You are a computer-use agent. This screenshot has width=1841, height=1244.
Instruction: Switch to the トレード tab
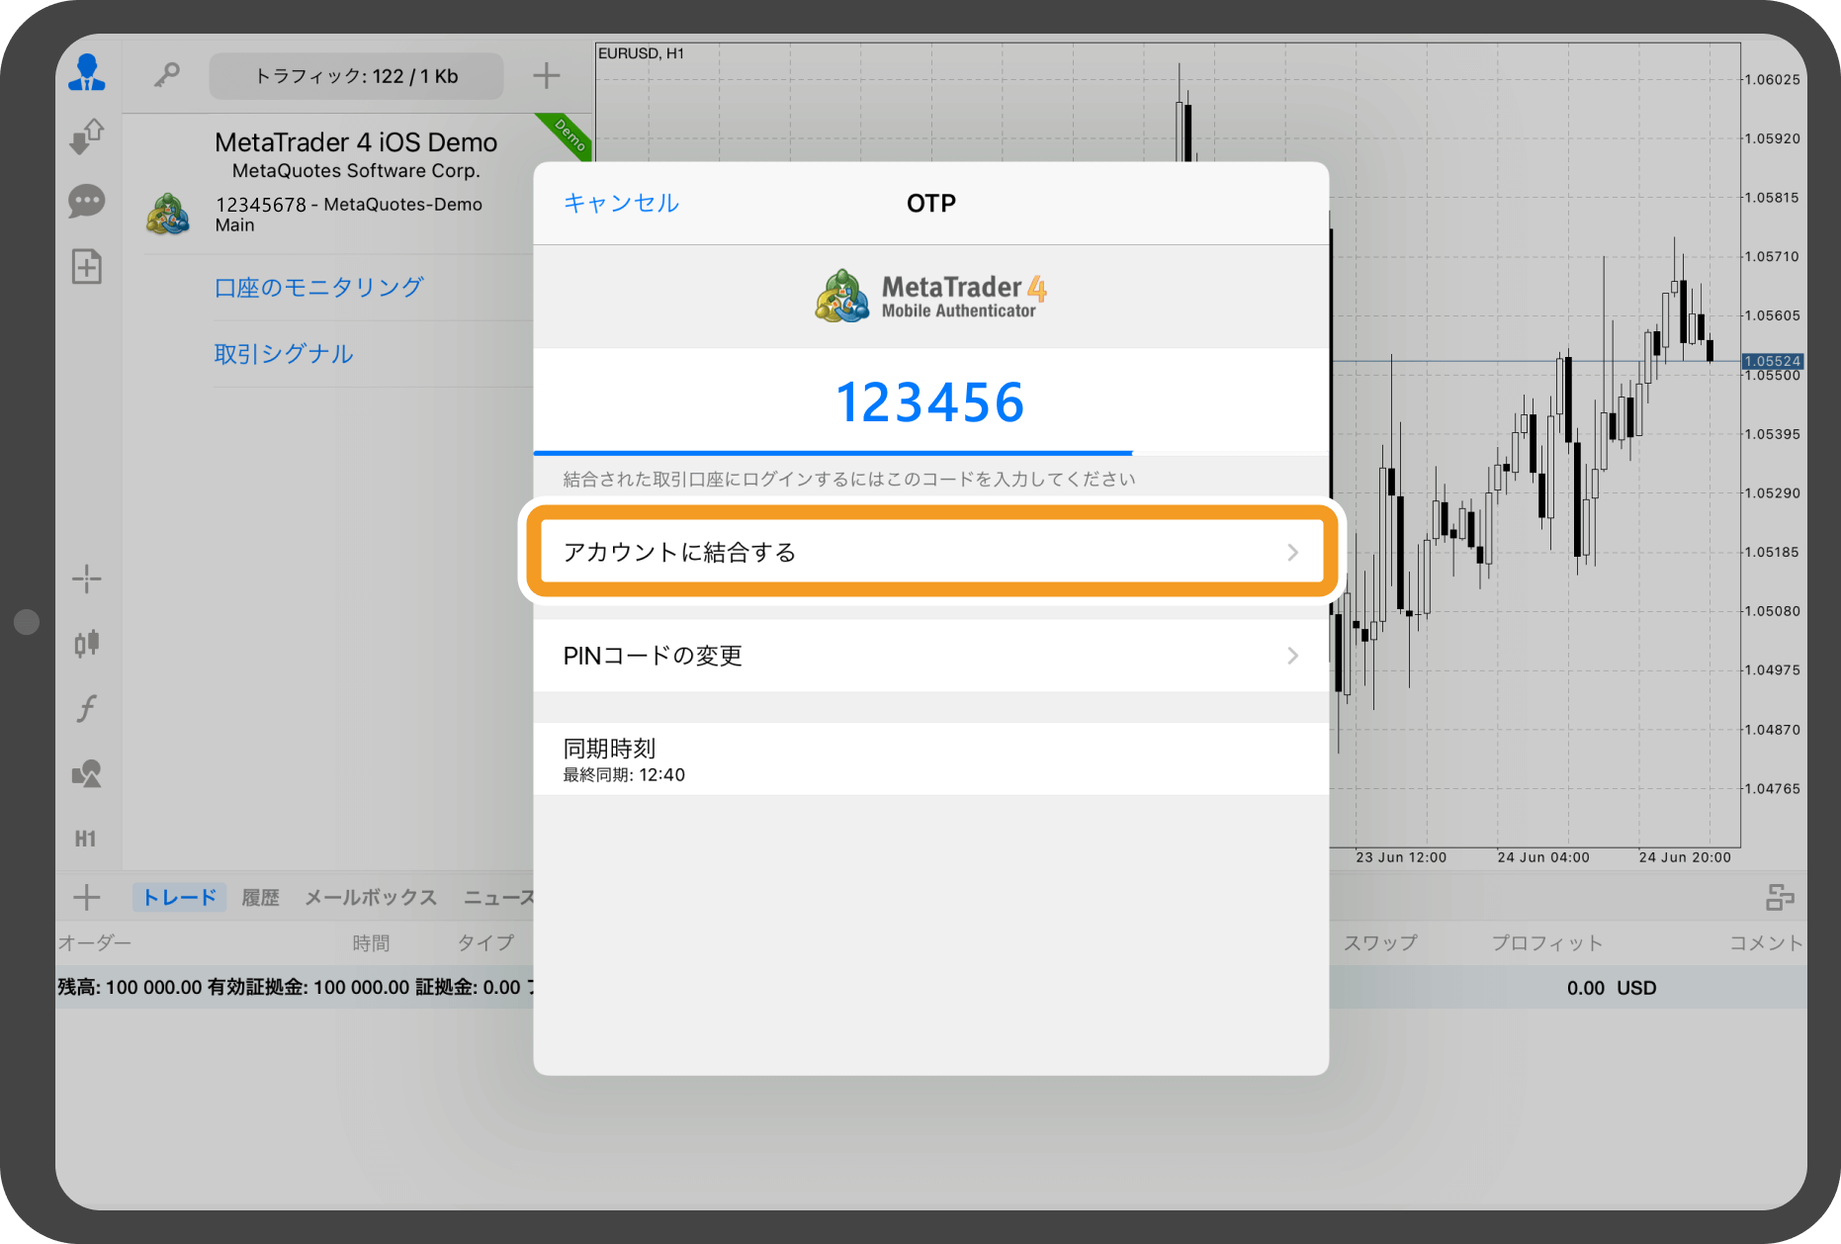(x=179, y=897)
